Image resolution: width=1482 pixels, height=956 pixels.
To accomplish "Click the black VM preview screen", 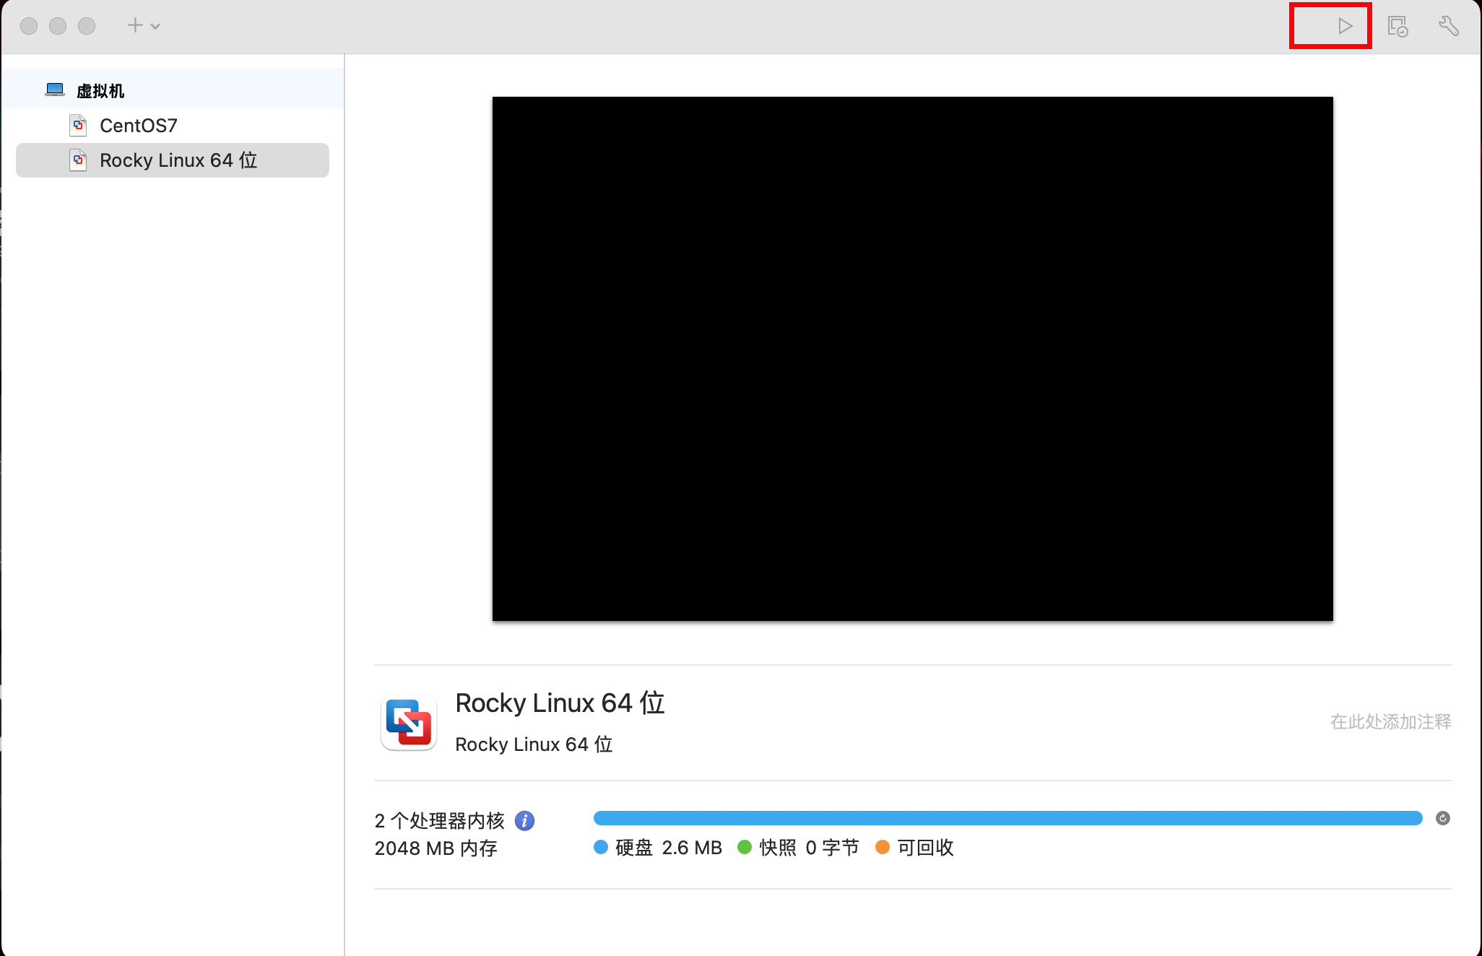I will pyautogui.click(x=913, y=359).
